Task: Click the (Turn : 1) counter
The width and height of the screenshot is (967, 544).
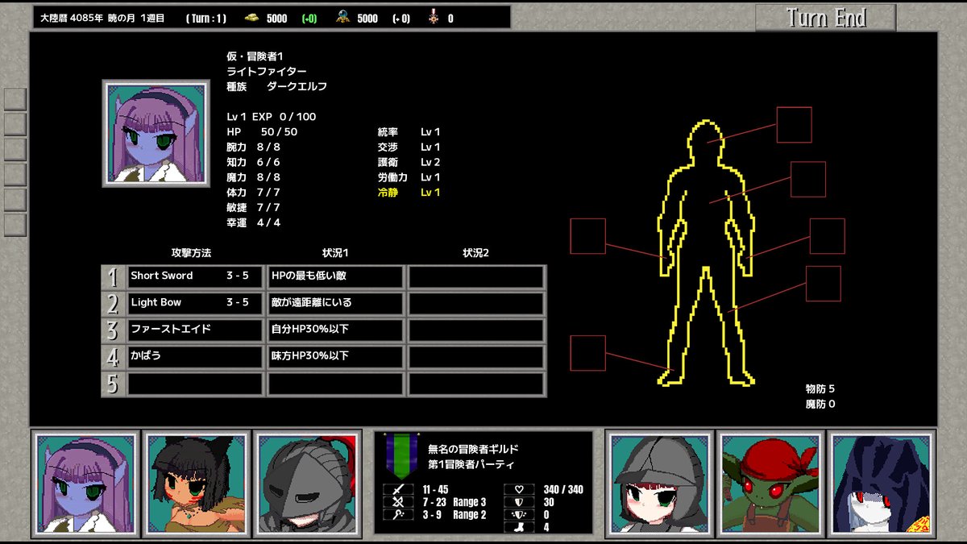Action: [x=206, y=18]
